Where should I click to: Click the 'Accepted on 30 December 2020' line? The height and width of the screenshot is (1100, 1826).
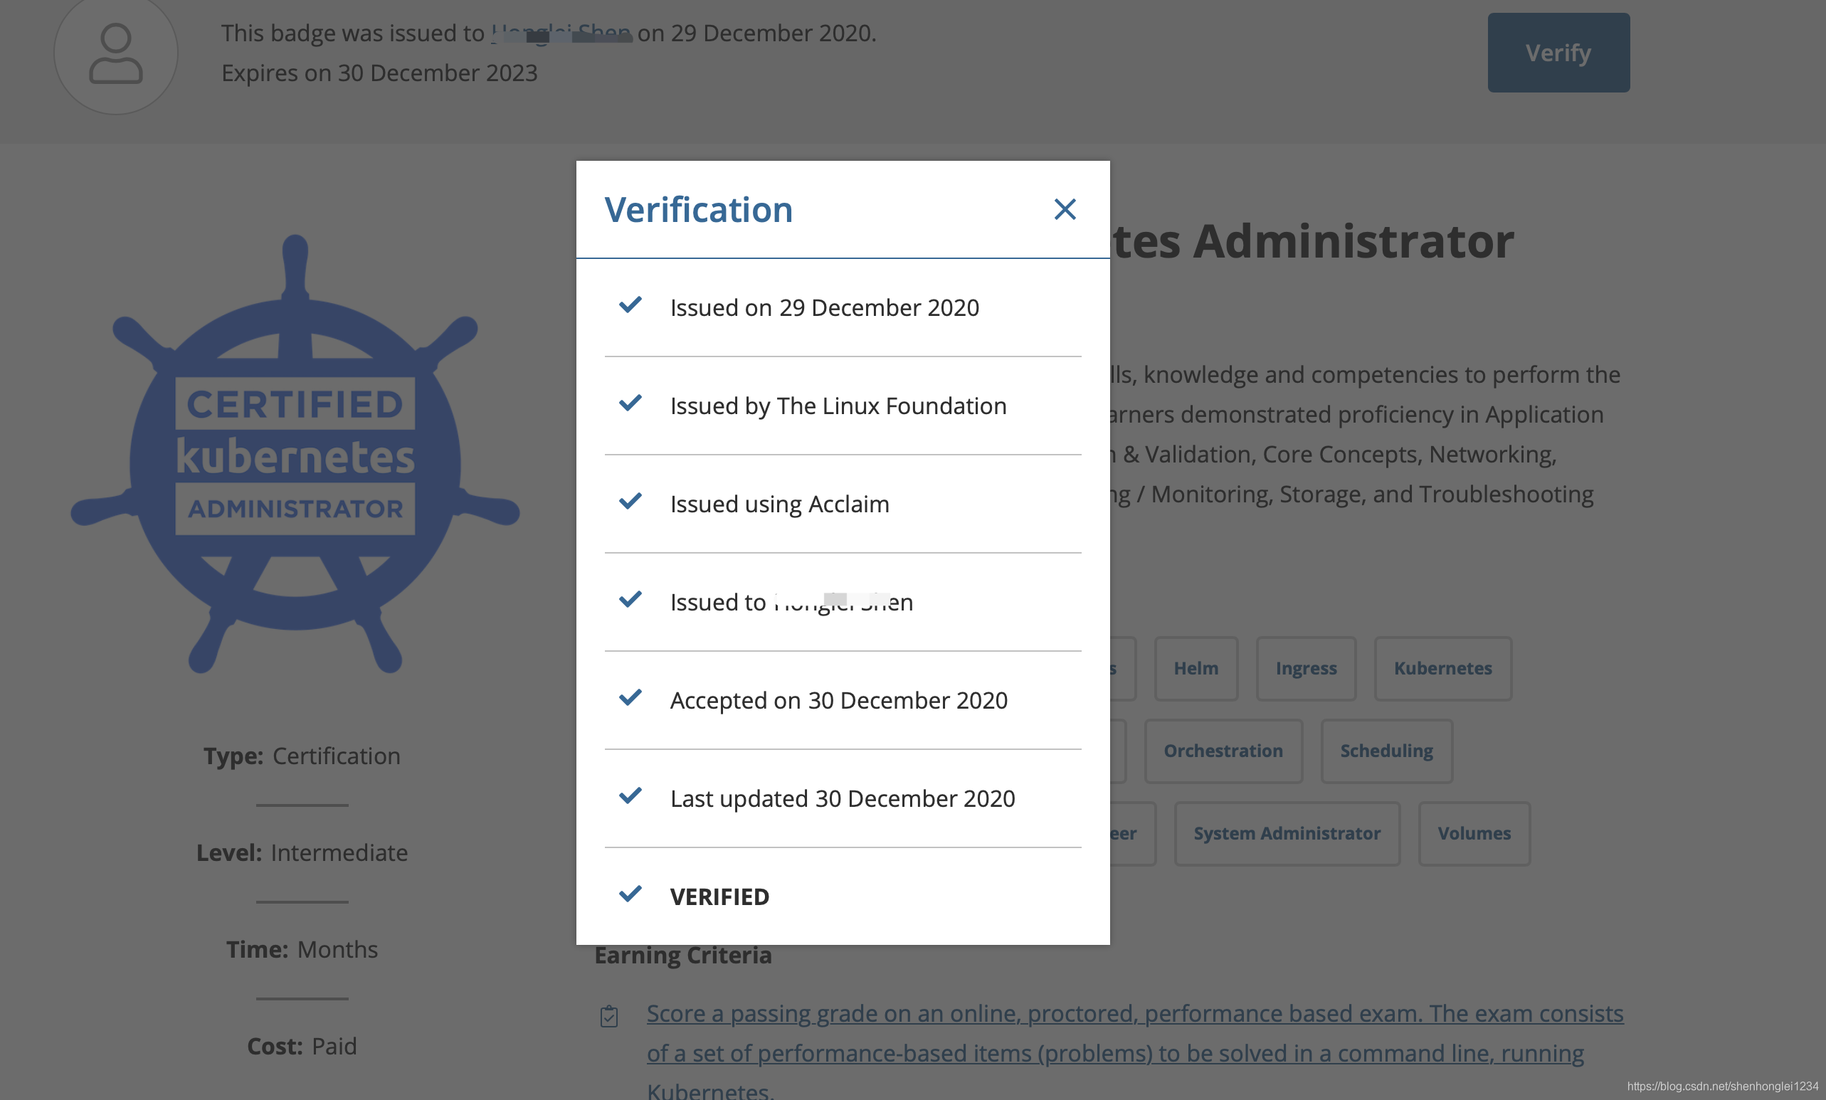click(x=839, y=701)
